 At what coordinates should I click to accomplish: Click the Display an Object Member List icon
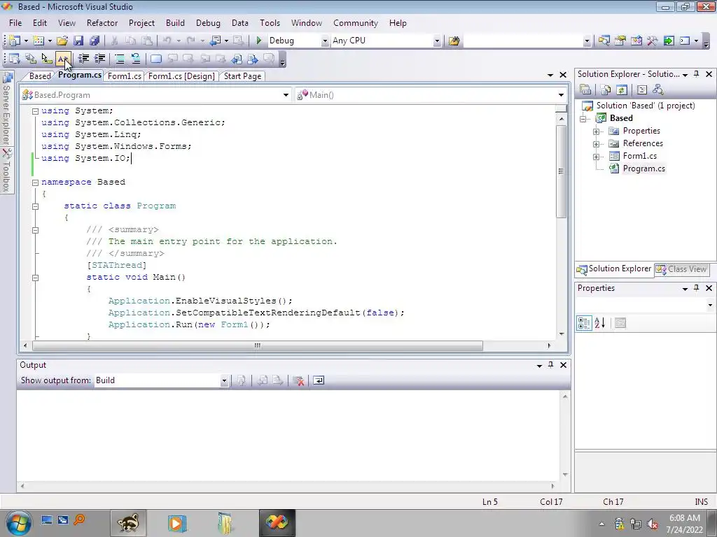click(x=14, y=59)
